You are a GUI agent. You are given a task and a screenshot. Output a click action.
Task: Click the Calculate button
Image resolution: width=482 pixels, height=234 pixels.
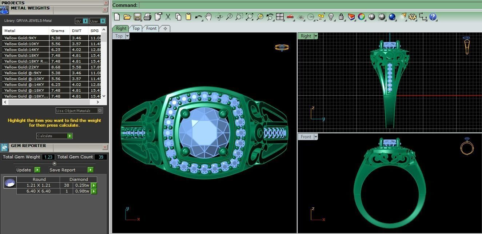point(55,136)
